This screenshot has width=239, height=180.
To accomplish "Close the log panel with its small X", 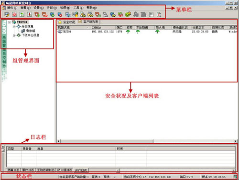I will [x=3, y=147].
